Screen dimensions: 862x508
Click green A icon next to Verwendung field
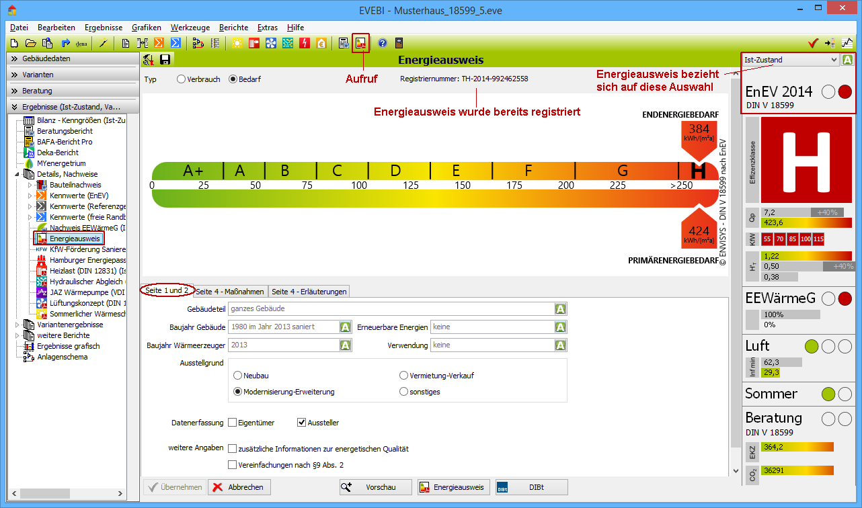(560, 345)
